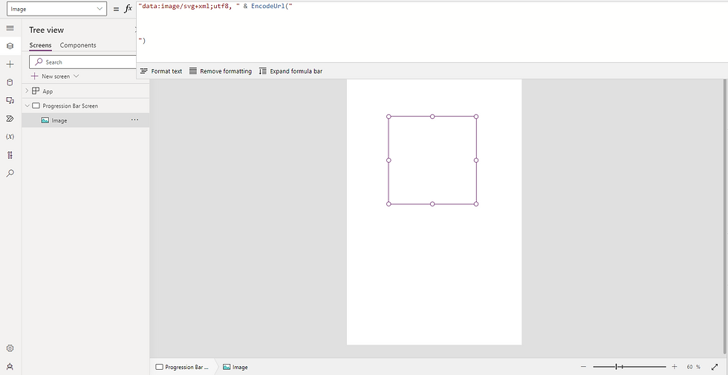Click the zoom slider handle
The image size is (728, 375).
point(617,367)
